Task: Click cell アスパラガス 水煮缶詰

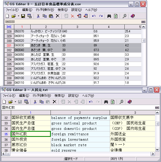Action: [46, 73]
